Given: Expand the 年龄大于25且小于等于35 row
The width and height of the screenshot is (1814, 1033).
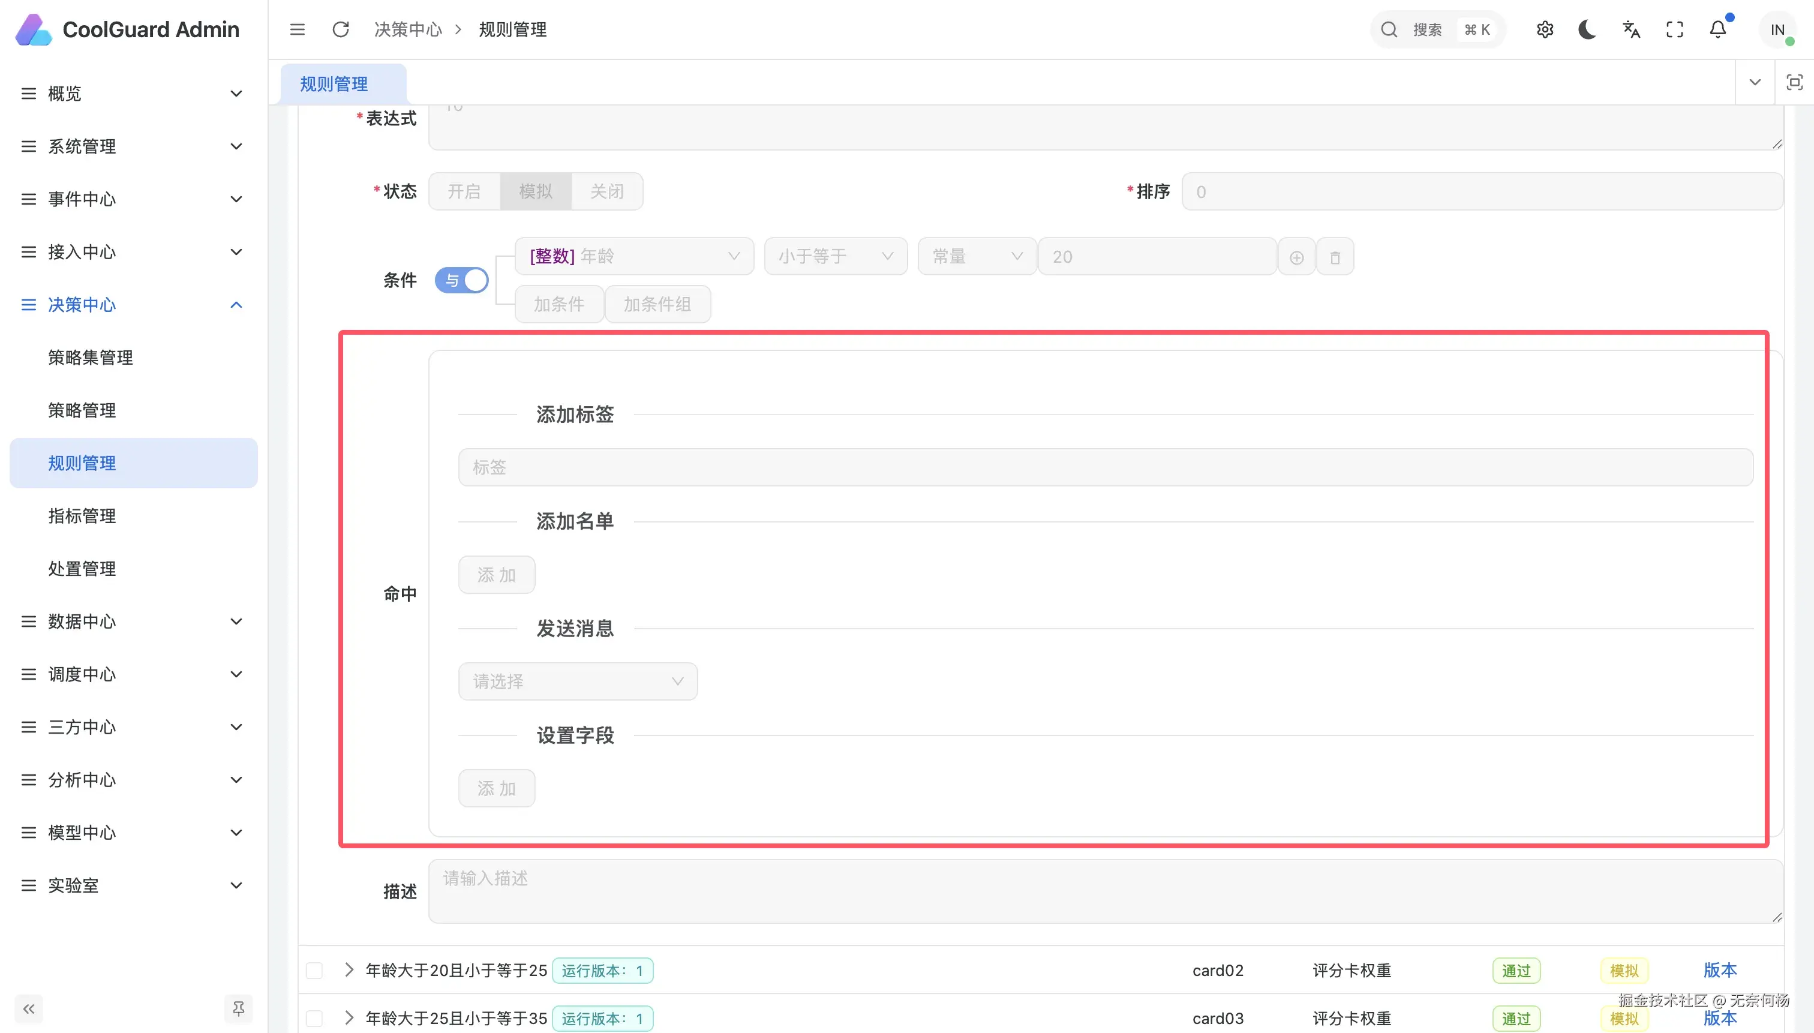Looking at the screenshot, I should (x=349, y=1017).
